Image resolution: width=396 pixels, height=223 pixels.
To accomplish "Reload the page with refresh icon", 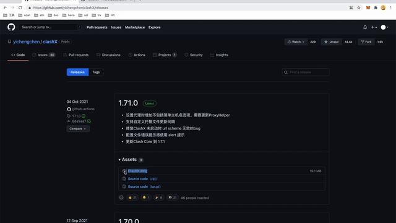I will 20,8.
